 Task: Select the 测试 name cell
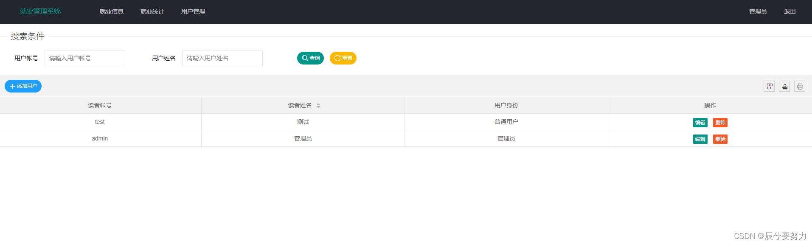pyautogui.click(x=303, y=122)
